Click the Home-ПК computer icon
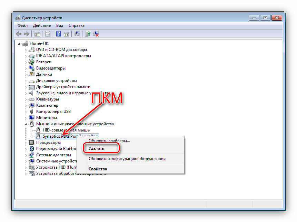This screenshot has width=297, height=222. 25,43
